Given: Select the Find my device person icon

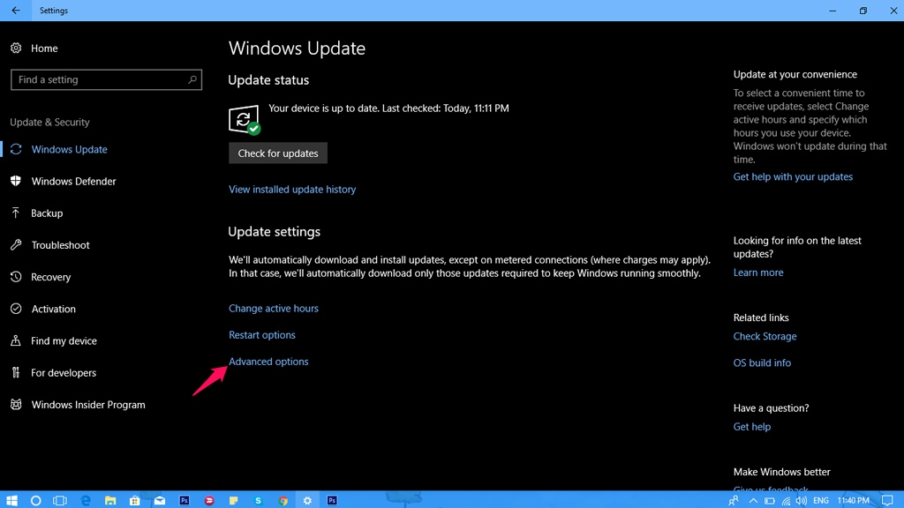Looking at the screenshot, I should (x=16, y=340).
